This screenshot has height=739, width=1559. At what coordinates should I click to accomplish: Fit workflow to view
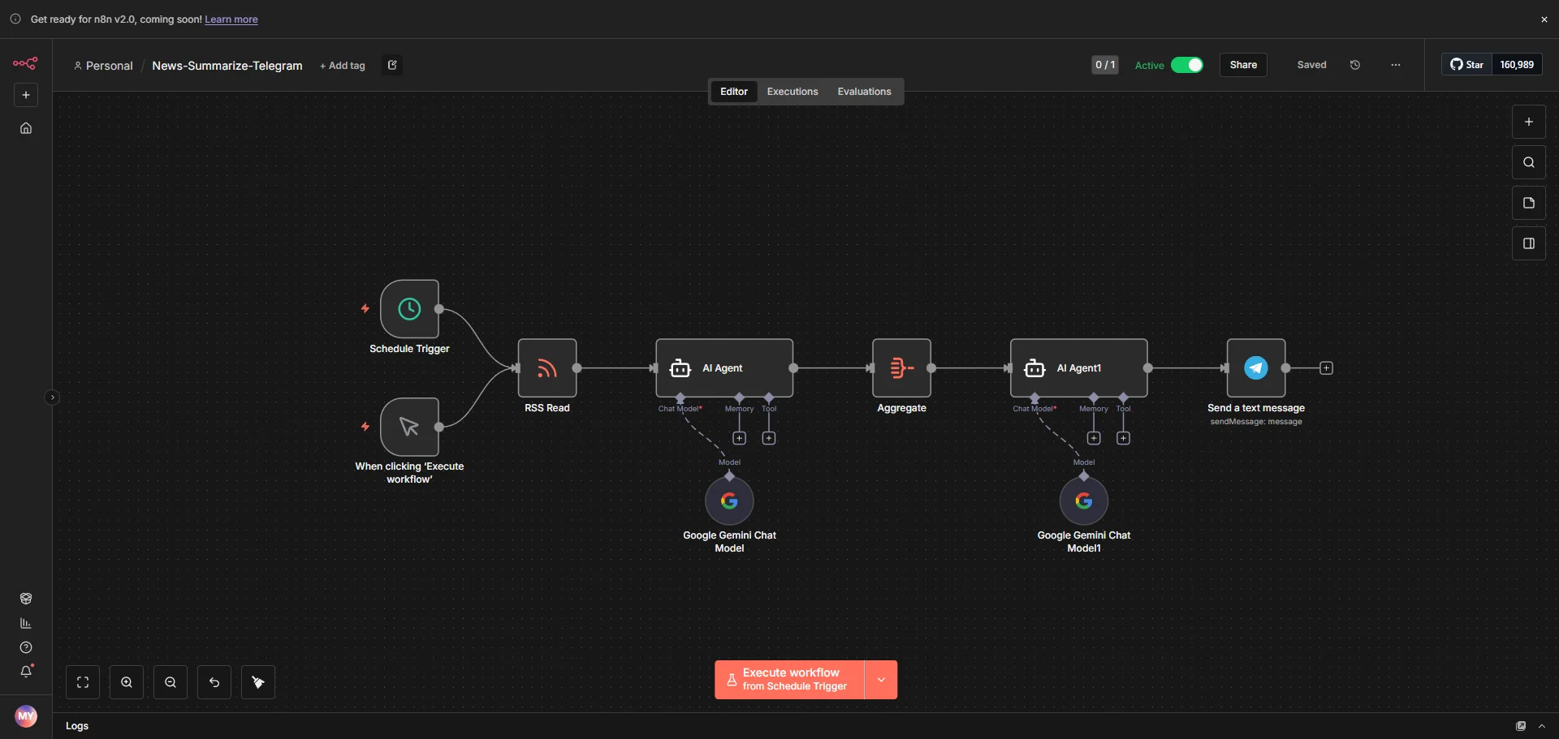coord(83,682)
